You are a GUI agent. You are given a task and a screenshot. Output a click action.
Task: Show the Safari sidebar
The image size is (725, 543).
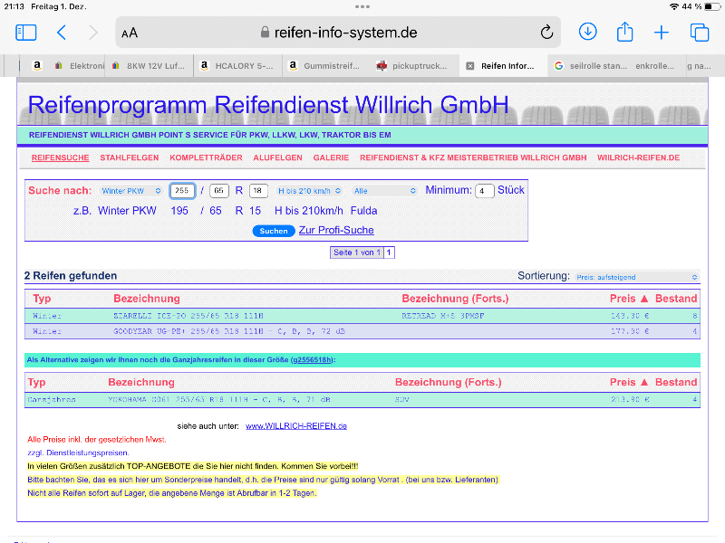coord(26,33)
